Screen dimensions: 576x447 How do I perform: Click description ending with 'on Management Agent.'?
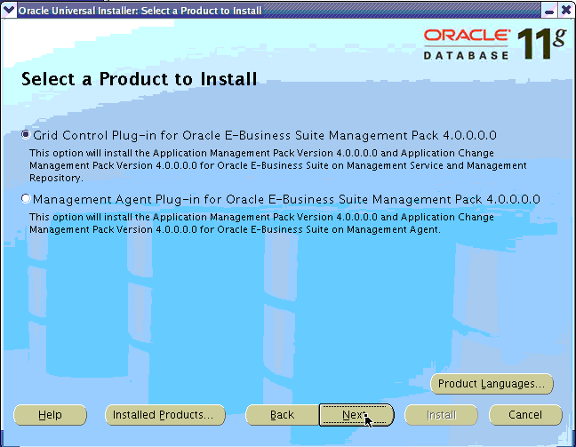point(261,223)
